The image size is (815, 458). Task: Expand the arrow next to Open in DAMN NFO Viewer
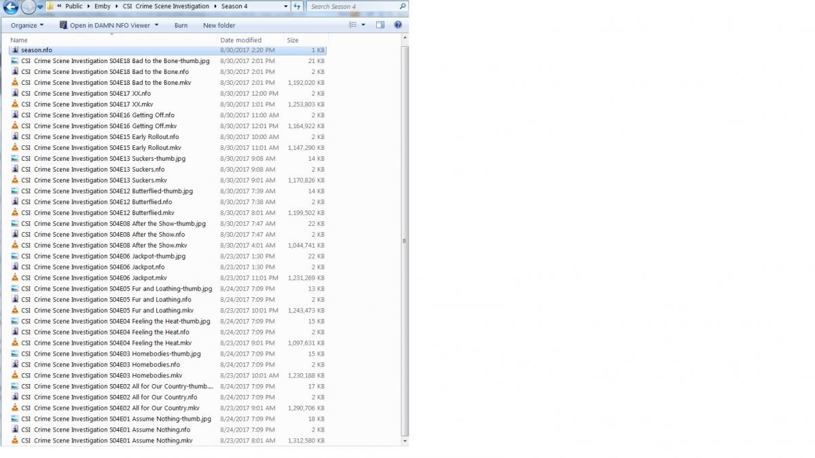coord(156,25)
